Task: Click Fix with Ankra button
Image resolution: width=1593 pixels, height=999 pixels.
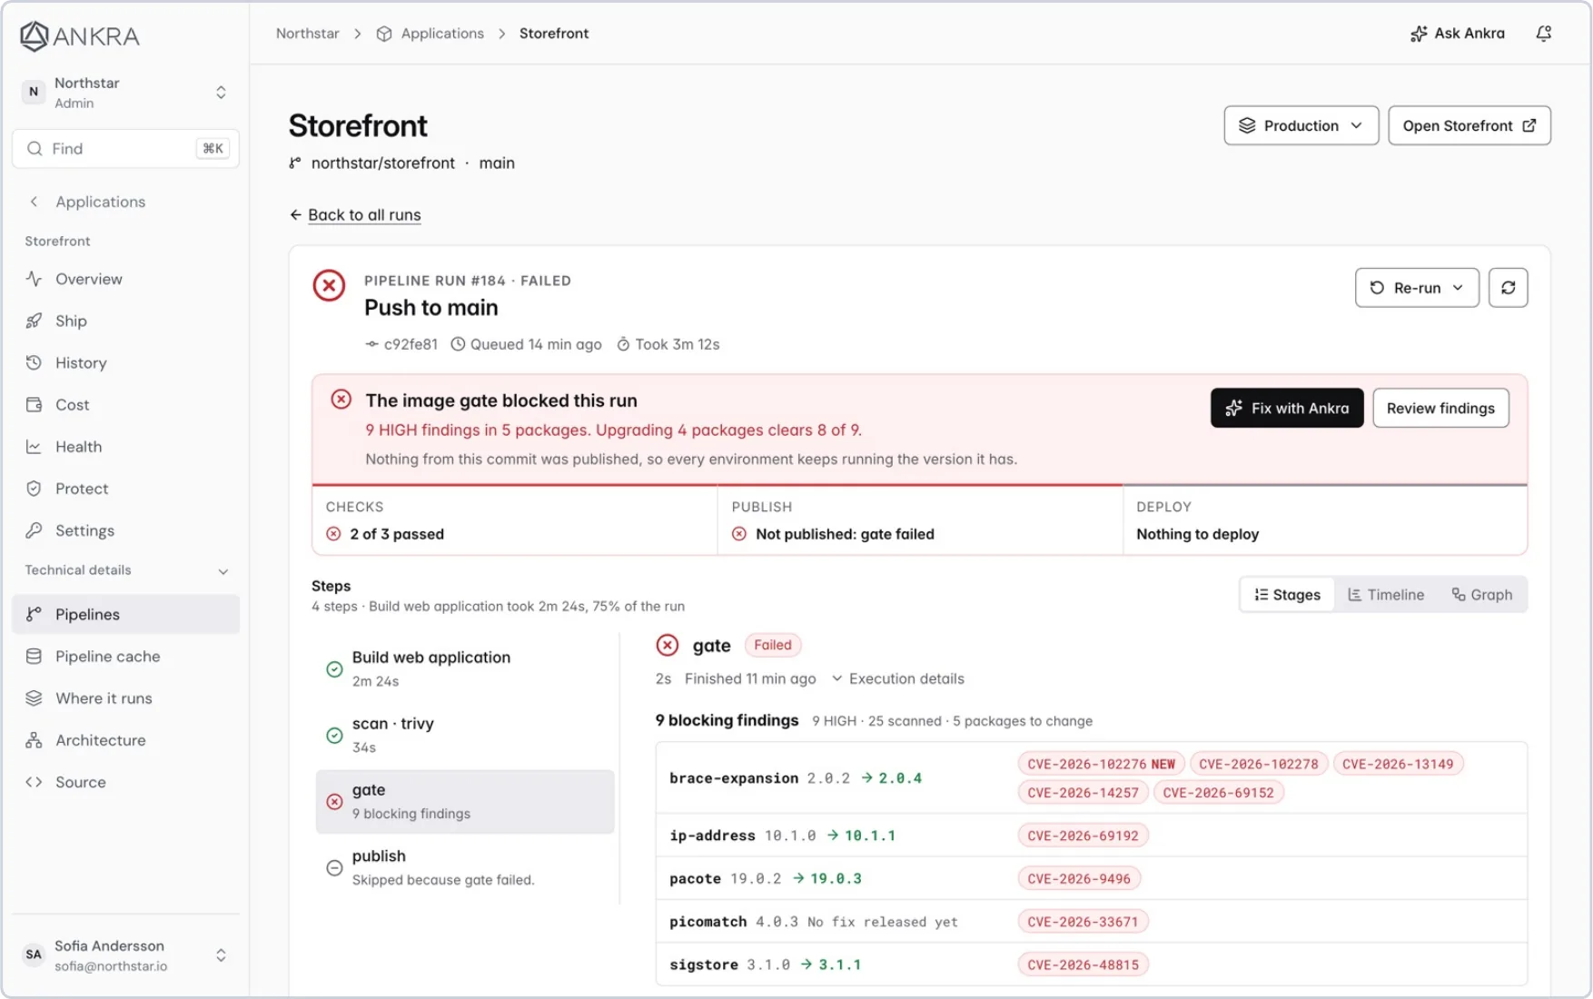Action: tap(1287, 408)
